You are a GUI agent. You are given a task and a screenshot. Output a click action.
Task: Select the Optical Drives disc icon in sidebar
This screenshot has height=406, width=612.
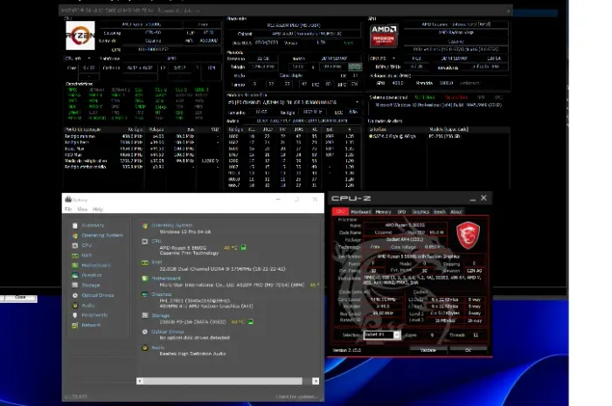pos(75,295)
